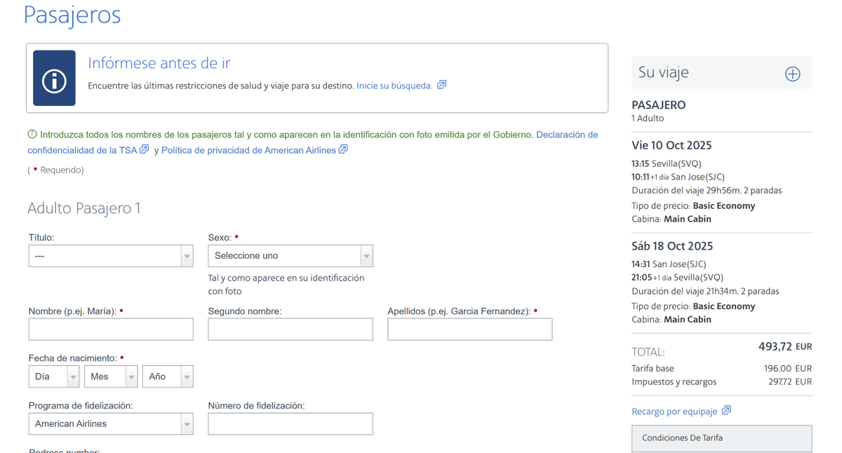Open the Título dropdown
This screenshot has height=453, width=842.
coord(111,256)
